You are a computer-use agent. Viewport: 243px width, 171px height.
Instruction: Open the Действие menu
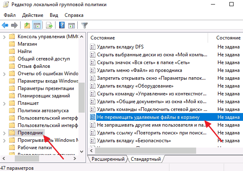pos(33,15)
